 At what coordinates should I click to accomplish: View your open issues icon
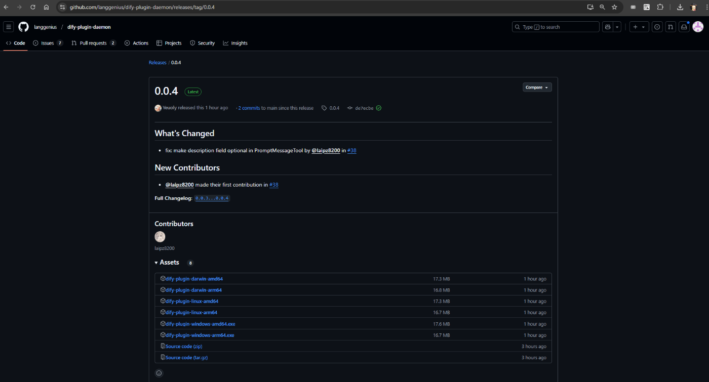(x=657, y=26)
